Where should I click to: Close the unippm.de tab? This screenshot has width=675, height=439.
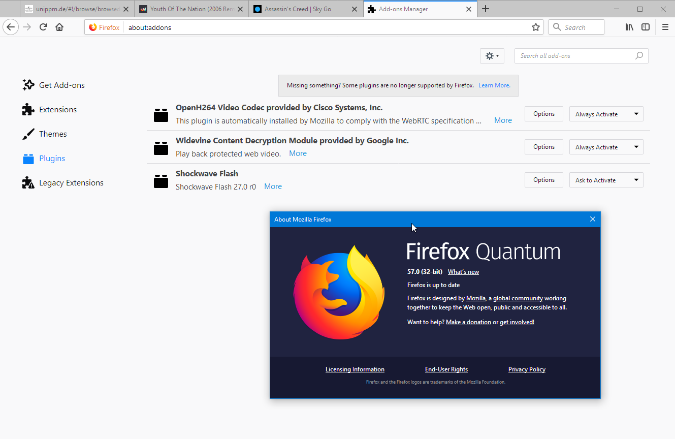click(x=126, y=9)
